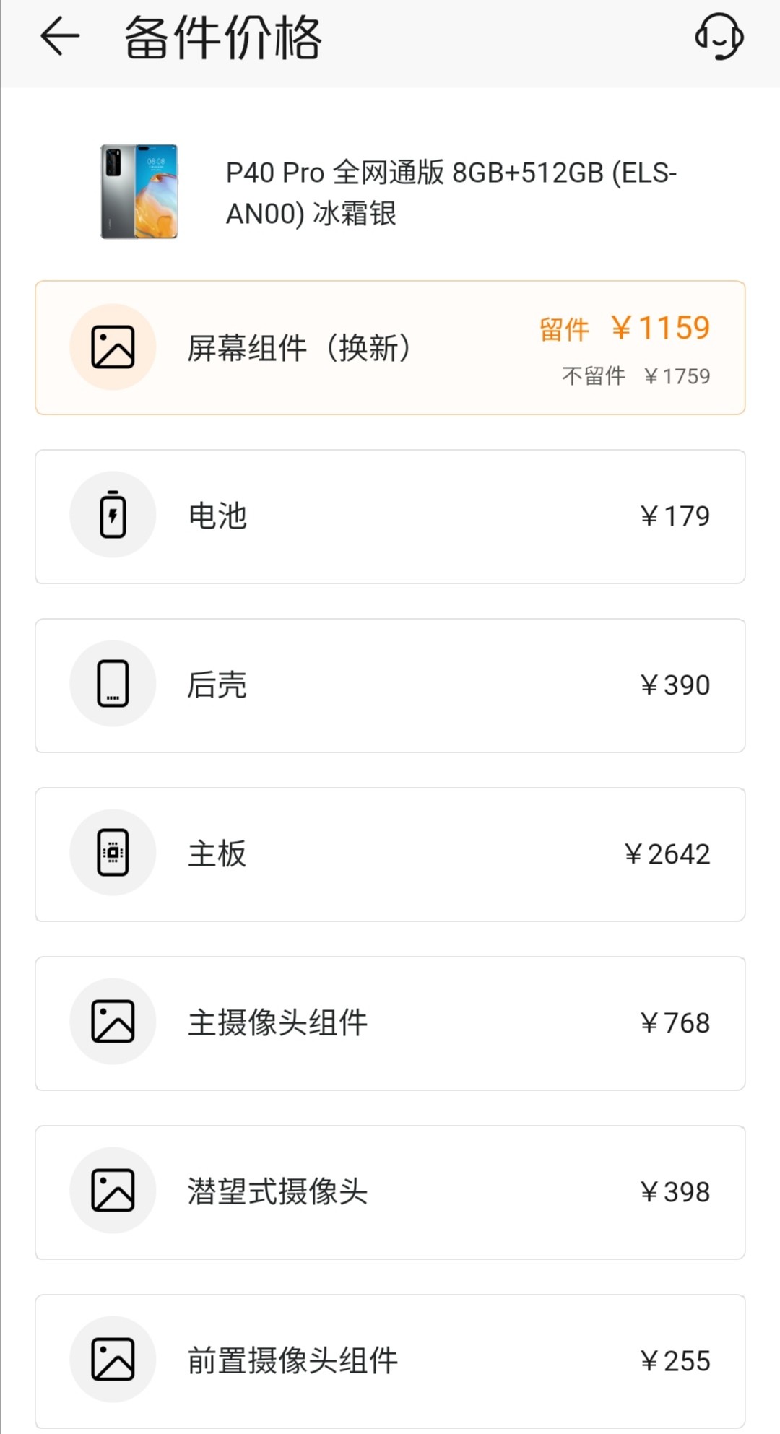780x1434 pixels.
Task: Select 潜望式摄像头 label
Action: tap(277, 1192)
